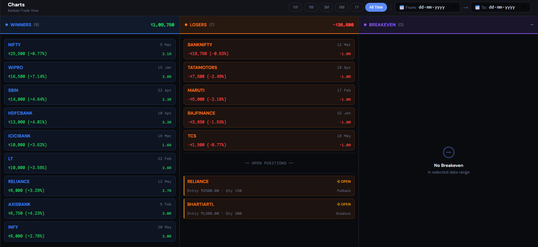
Task: Click the Losers column header
Action: [269, 25]
